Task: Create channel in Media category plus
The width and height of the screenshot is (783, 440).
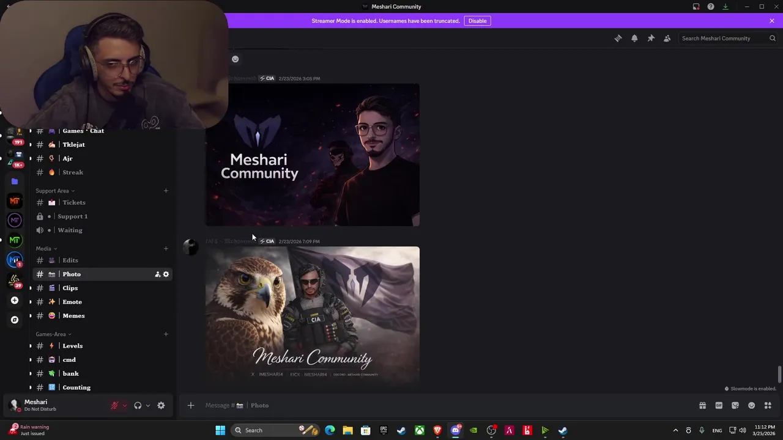Action: [166, 249]
